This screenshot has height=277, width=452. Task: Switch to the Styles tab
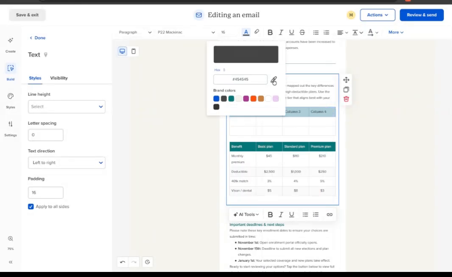coord(35,78)
